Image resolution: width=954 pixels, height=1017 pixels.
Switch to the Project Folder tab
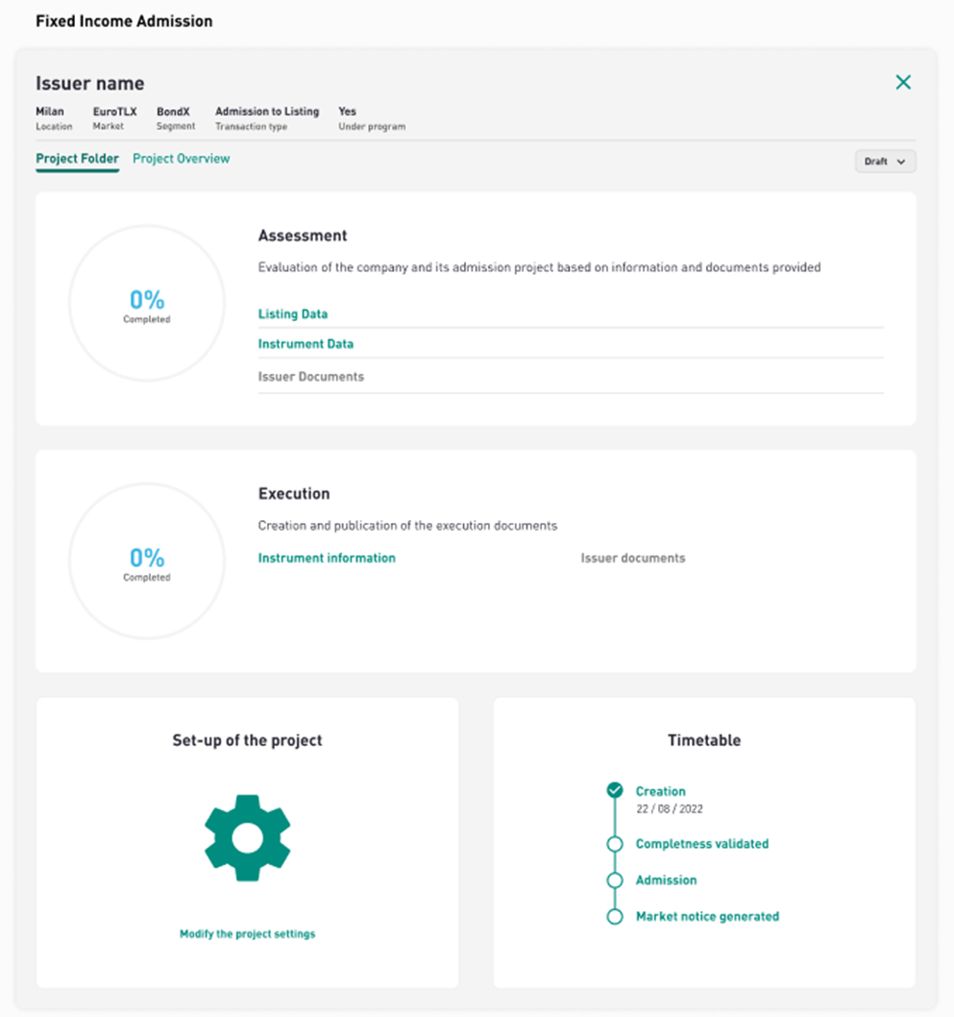77,159
